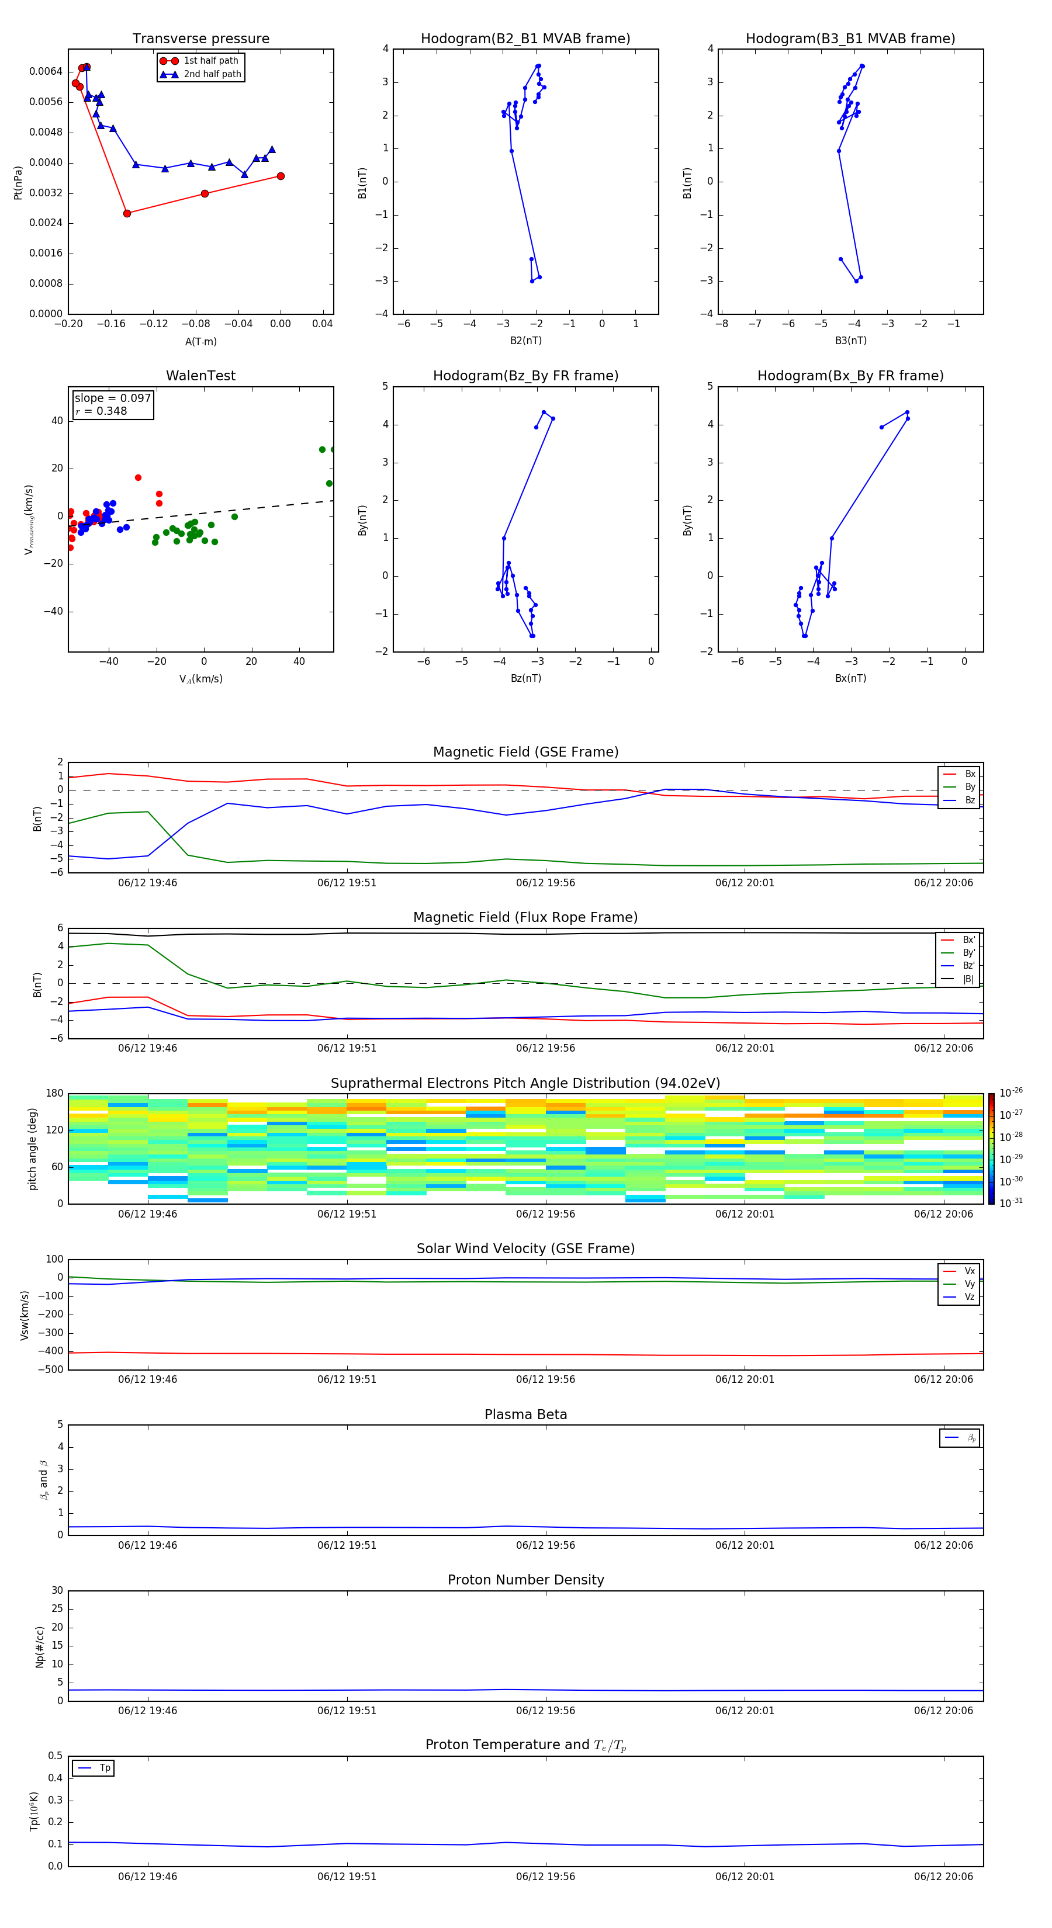
Task: Select By legend entry in GSE magnetic field plot
Action: (959, 786)
